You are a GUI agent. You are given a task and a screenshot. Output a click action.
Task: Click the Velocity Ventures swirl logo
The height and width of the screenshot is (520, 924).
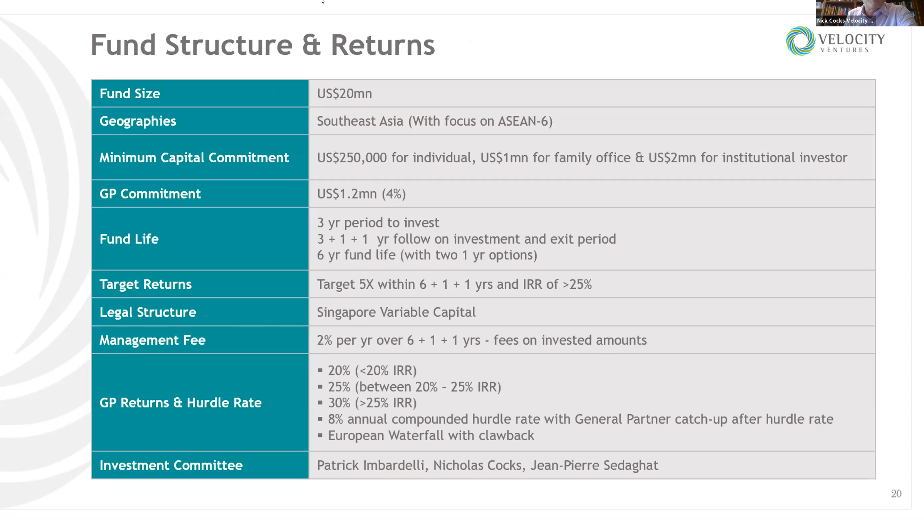(800, 41)
